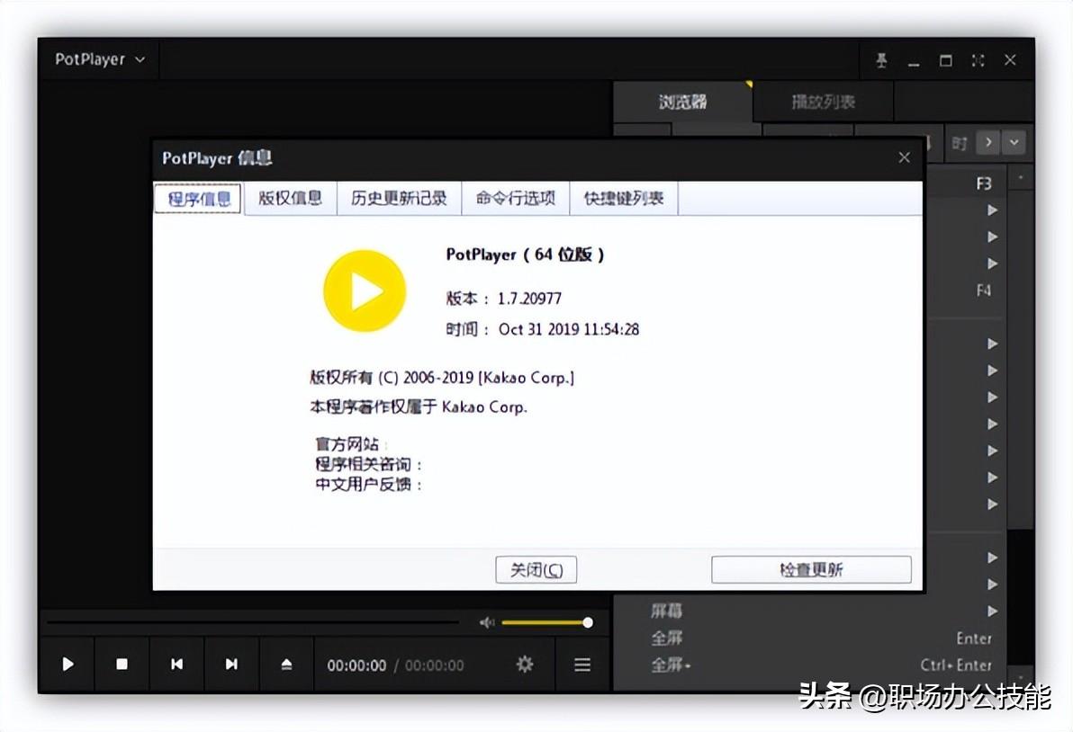Adjust the yellow volume slider
This screenshot has height=732, width=1073.
[546, 622]
